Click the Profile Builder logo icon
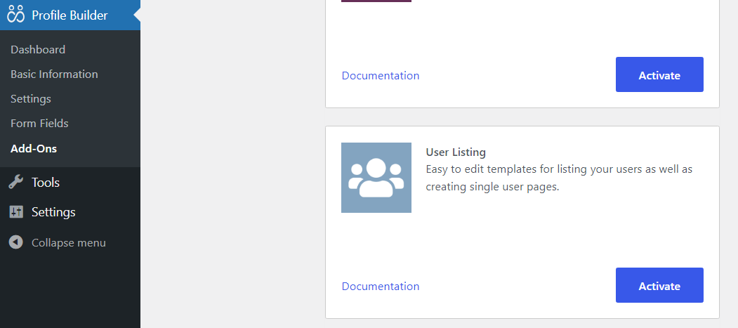Image resolution: width=738 pixels, height=328 pixels. [15, 15]
